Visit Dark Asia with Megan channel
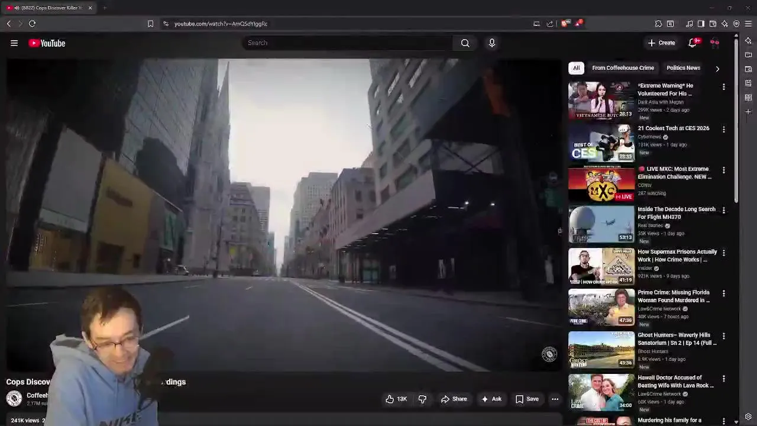Screen dimensions: 757x426 (x=661, y=102)
